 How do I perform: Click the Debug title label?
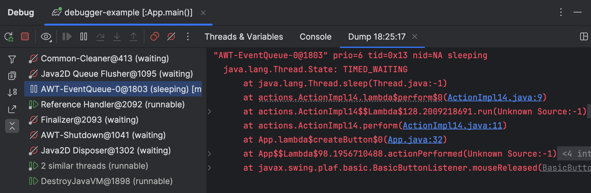tap(21, 12)
